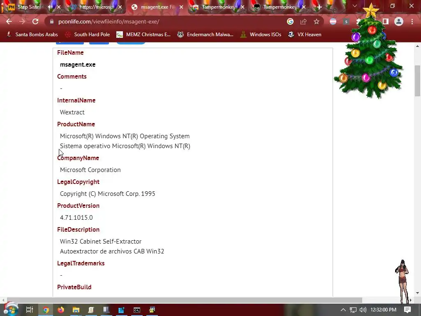The height and width of the screenshot is (316, 421).
Task: Open the side panel icon
Action: pos(386,21)
